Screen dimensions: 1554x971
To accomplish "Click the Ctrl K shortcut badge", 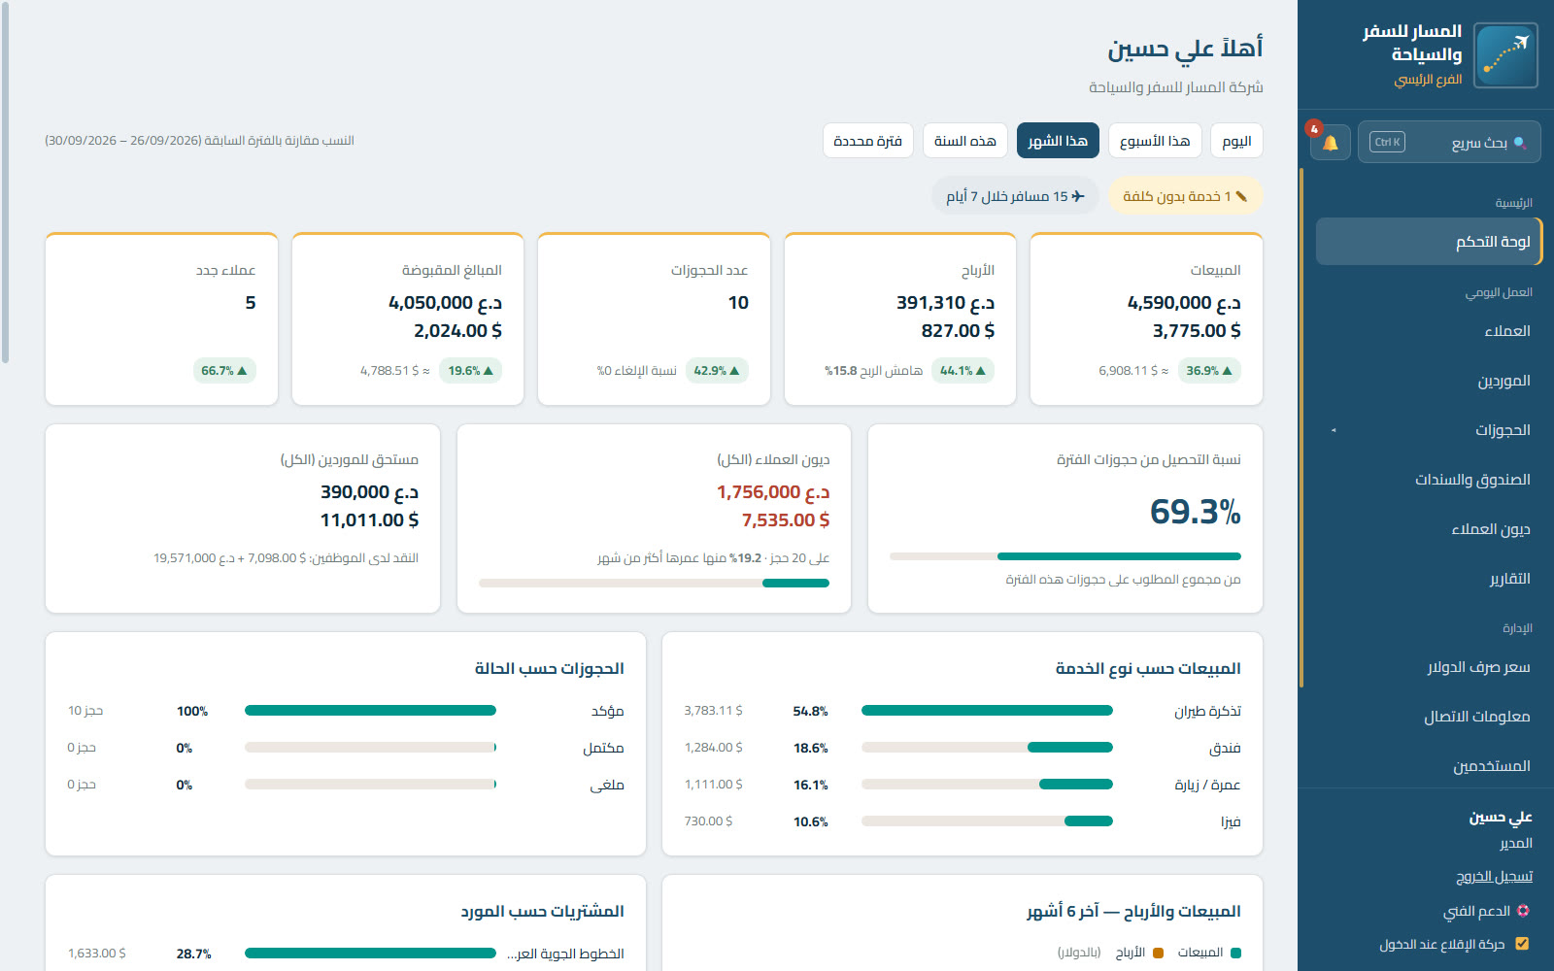I will point(1388,143).
